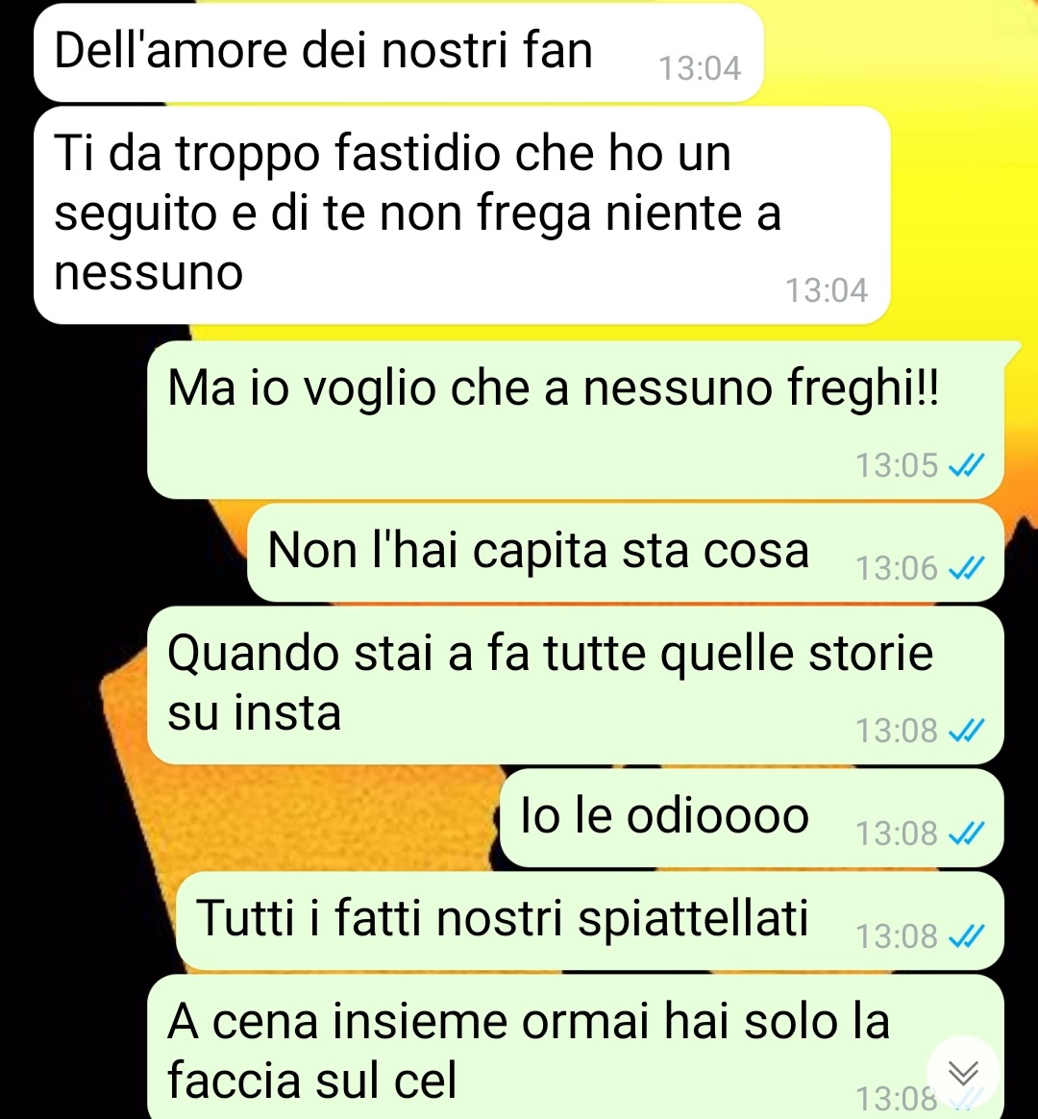The height and width of the screenshot is (1119, 1038).
Task: Tap read checkmarks on 'Tutti i fatti nostri spiattellati'
Action: click(x=966, y=936)
